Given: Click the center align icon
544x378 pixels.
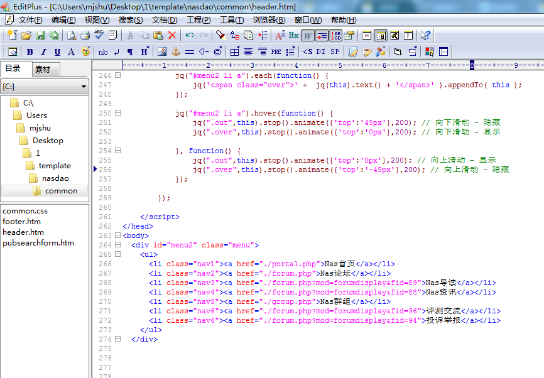Looking at the screenshot, I should point(248,52).
